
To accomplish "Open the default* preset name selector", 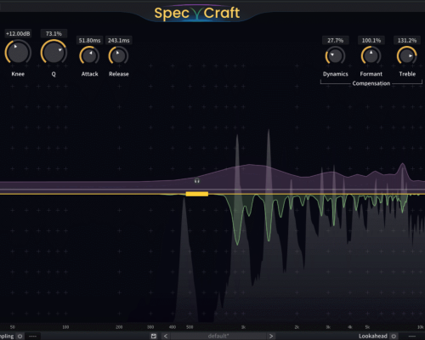I will pyautogui.click(x=218, y=336).
